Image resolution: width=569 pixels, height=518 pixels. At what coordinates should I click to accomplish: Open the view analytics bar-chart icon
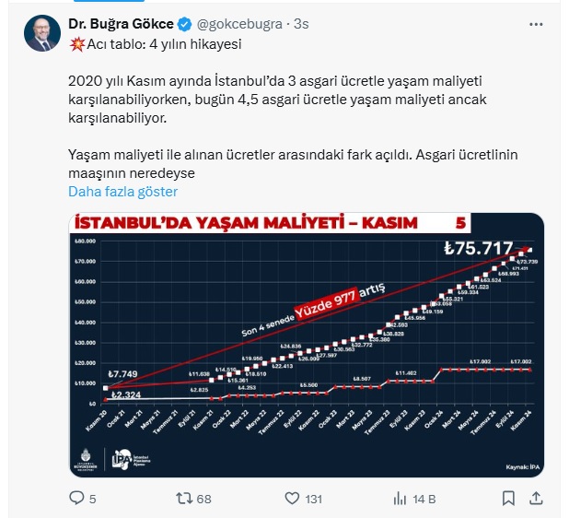click(x=399, y=498)
